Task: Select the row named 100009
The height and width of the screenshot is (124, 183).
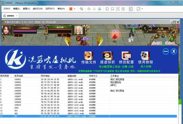Action: pos(88,102)
